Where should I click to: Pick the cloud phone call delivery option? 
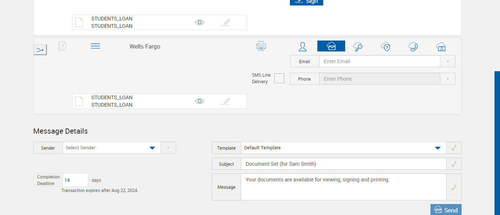click(413, 47)
